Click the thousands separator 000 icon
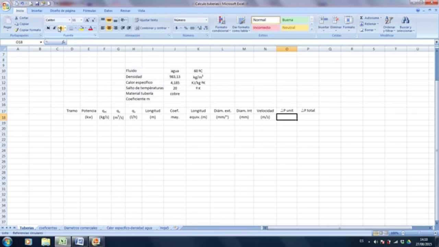 pyautogui.click(x=192, y=28)
